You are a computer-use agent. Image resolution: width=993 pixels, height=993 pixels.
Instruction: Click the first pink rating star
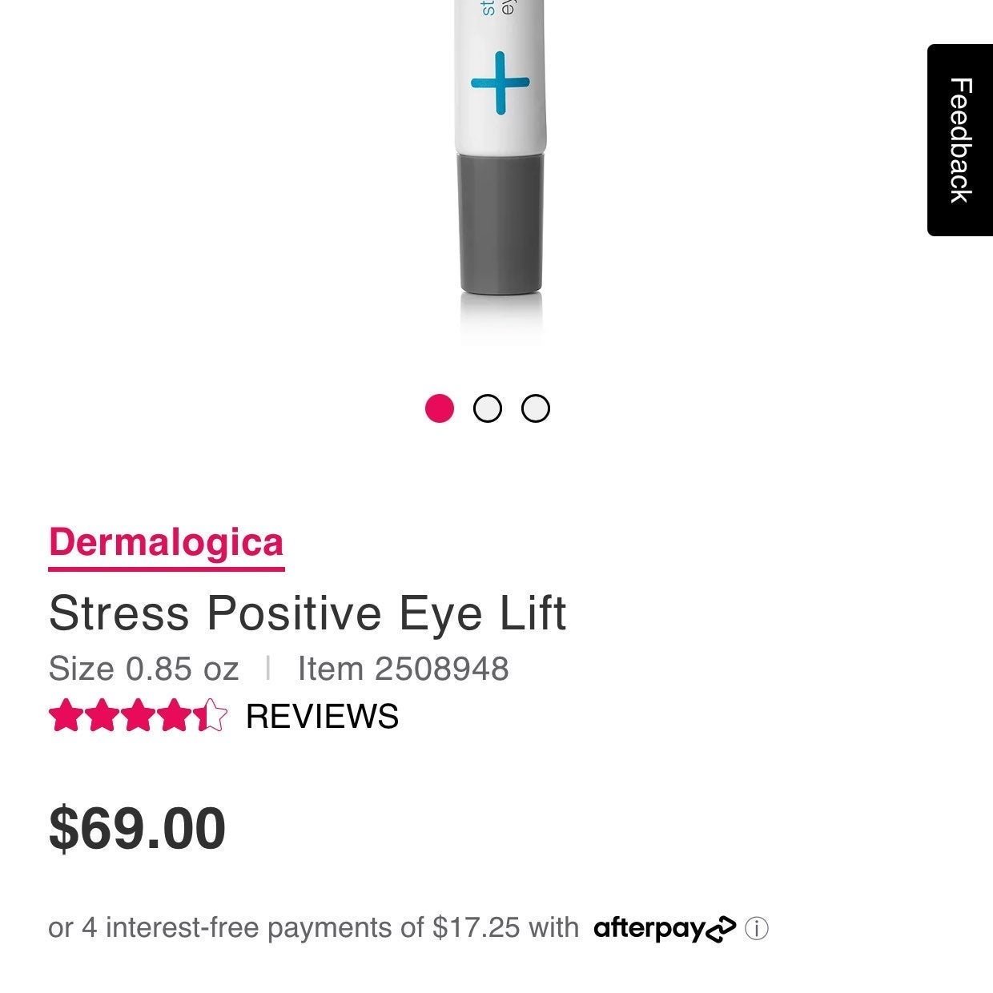click(65, 715)
